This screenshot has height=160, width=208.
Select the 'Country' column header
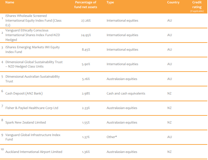click(x=173, y=2)
